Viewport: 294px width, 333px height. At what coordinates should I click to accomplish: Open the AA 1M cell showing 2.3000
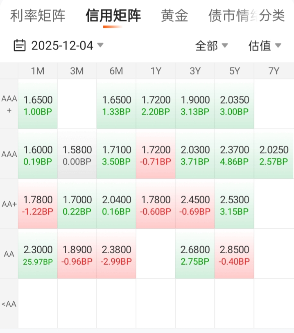click(38, 254)
